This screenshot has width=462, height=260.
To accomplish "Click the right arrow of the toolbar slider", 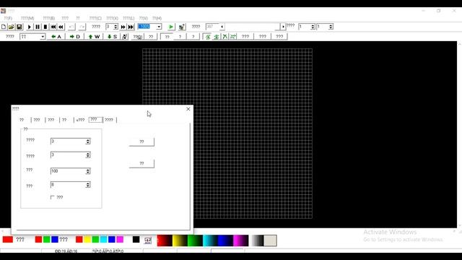I will coord(283,27).
